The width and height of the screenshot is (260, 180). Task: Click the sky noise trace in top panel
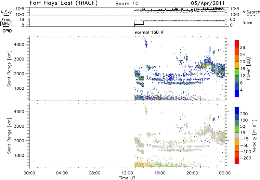(x=180, y=9)
